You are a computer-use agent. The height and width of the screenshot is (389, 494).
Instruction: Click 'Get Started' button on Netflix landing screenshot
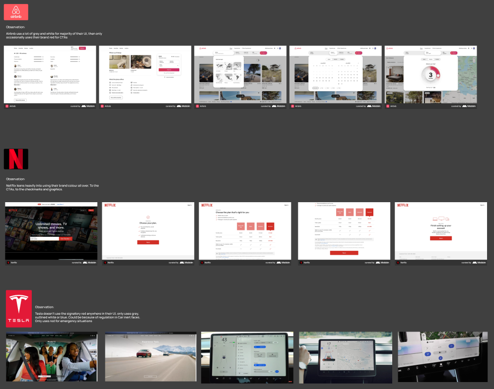point(66,239)
